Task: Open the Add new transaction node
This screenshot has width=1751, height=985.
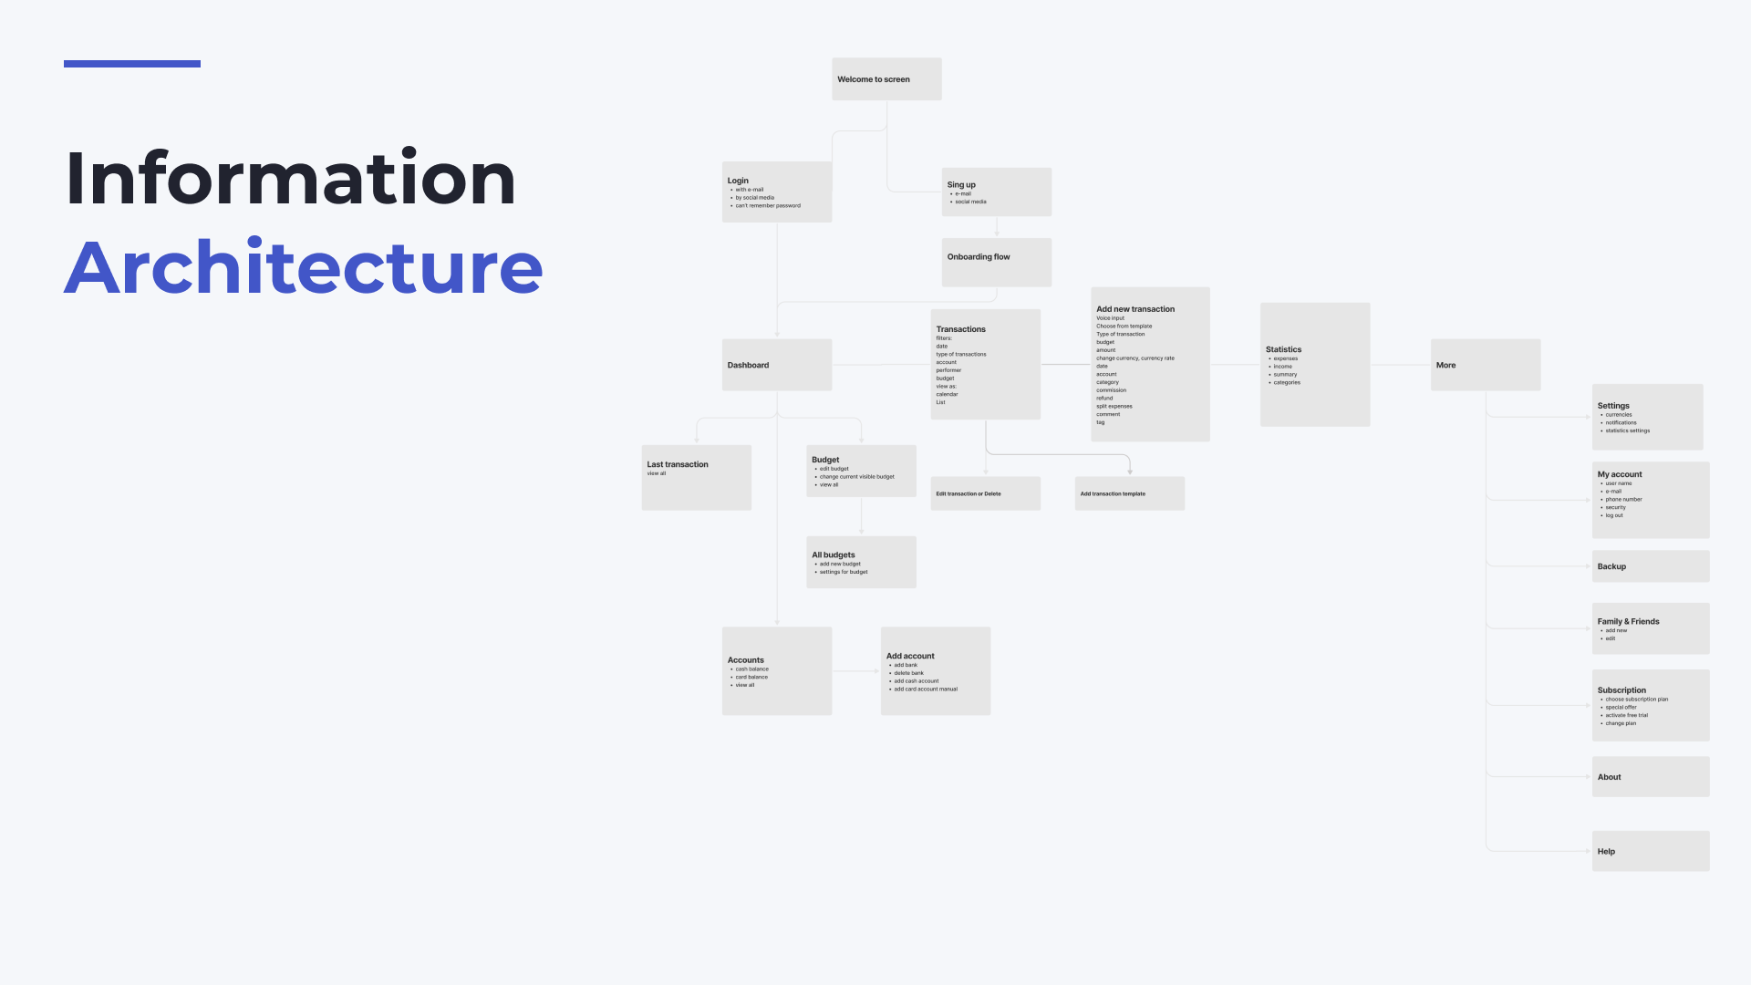Action: point(1135,309)
